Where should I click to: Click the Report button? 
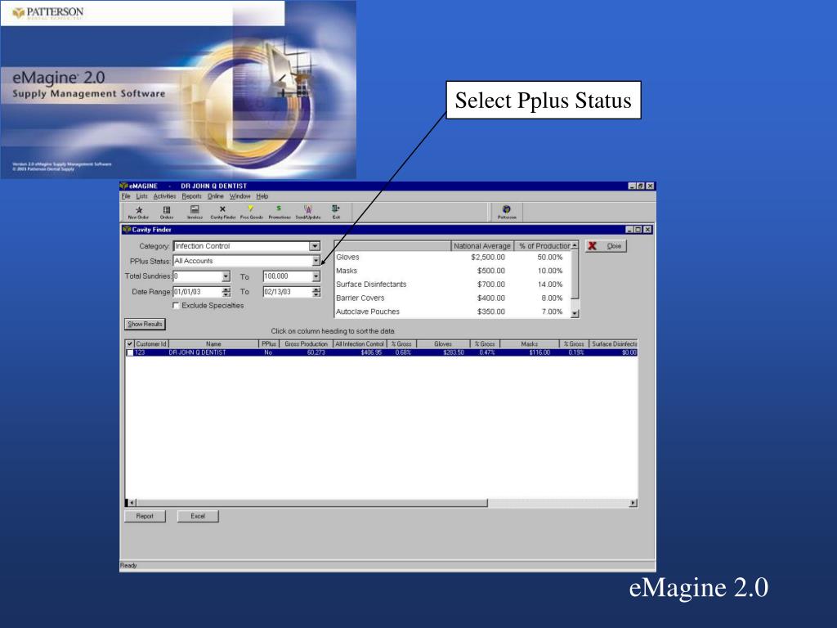(x=145, y=517)
